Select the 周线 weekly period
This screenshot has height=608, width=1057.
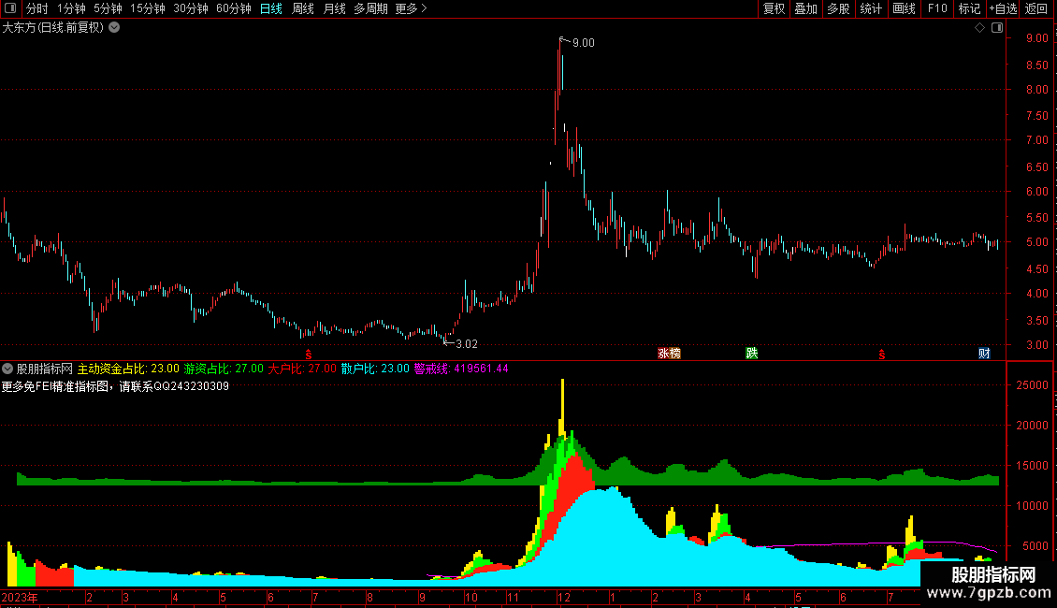[303, 8]
